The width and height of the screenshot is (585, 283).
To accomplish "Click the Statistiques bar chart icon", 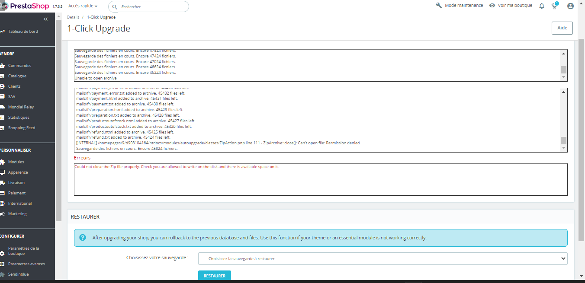I will [2, 118].
